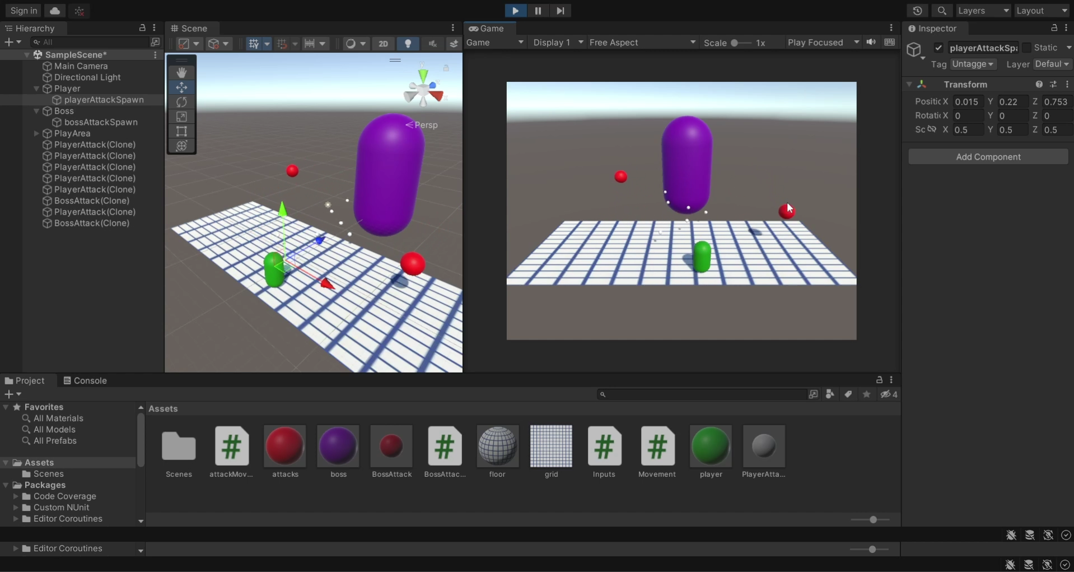
Task: Select the Hand tool in Scene view
Action: 181,73
